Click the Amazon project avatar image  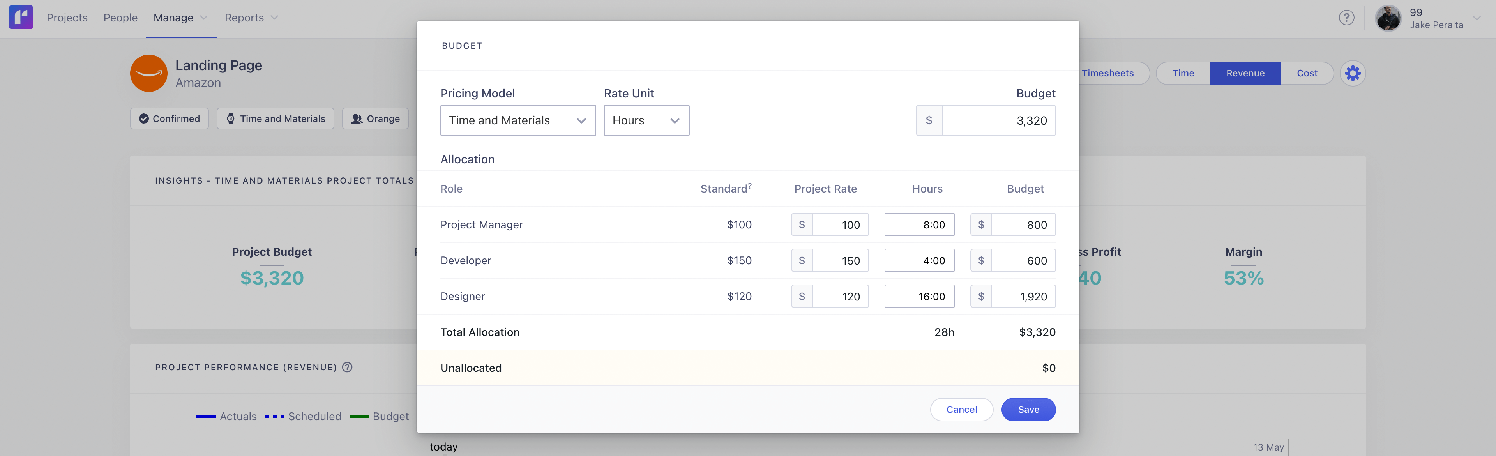pyautogui.click(x=149, y=73)
